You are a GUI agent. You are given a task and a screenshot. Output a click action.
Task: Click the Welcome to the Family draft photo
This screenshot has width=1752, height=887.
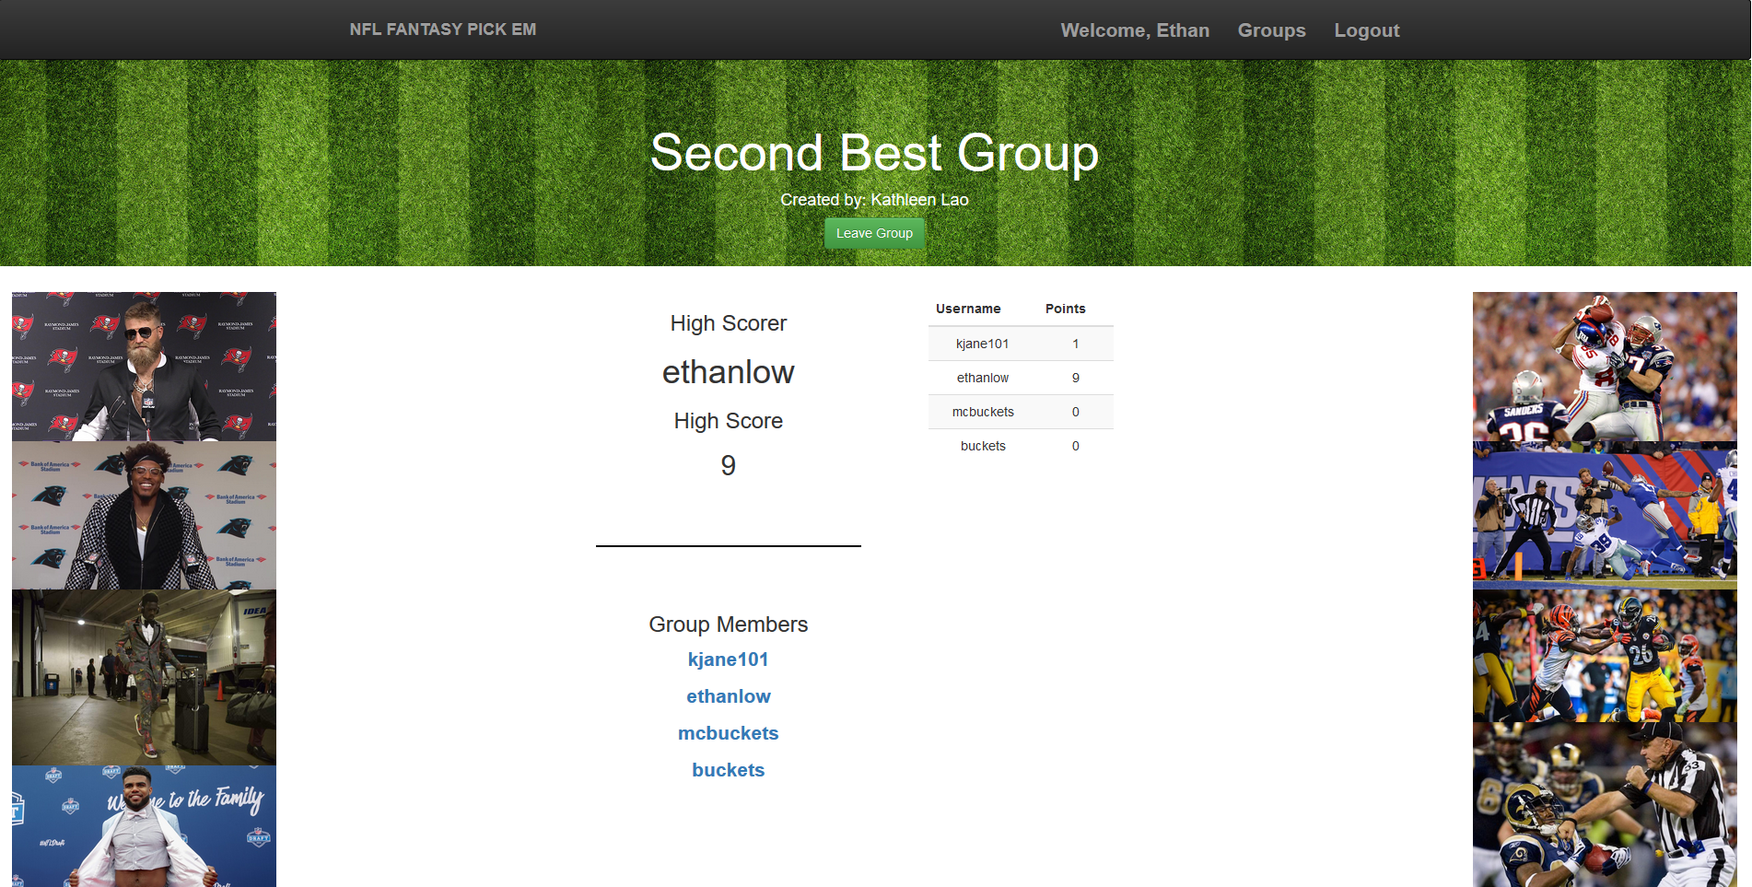pos(144,826)
